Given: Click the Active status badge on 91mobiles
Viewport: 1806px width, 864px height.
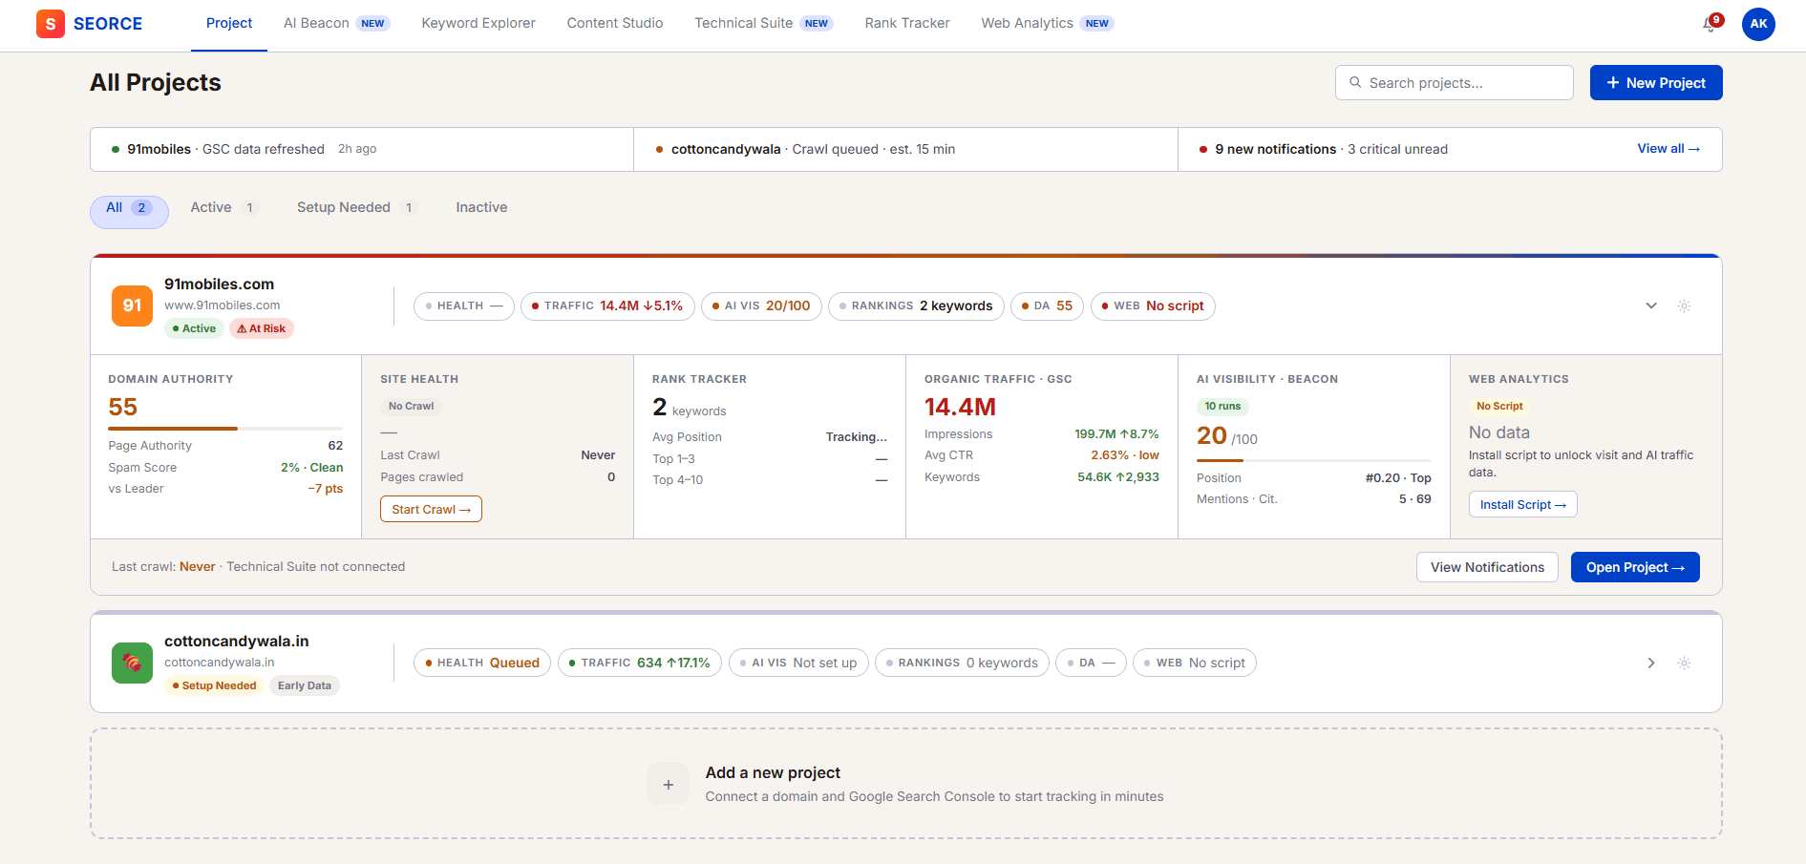Looking at the screenshot, I should click(x=194, y=328).
